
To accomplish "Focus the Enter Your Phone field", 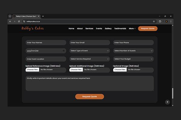I will pos(133,43).
